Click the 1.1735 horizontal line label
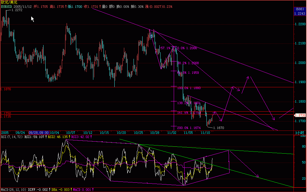 click(6, 116)
